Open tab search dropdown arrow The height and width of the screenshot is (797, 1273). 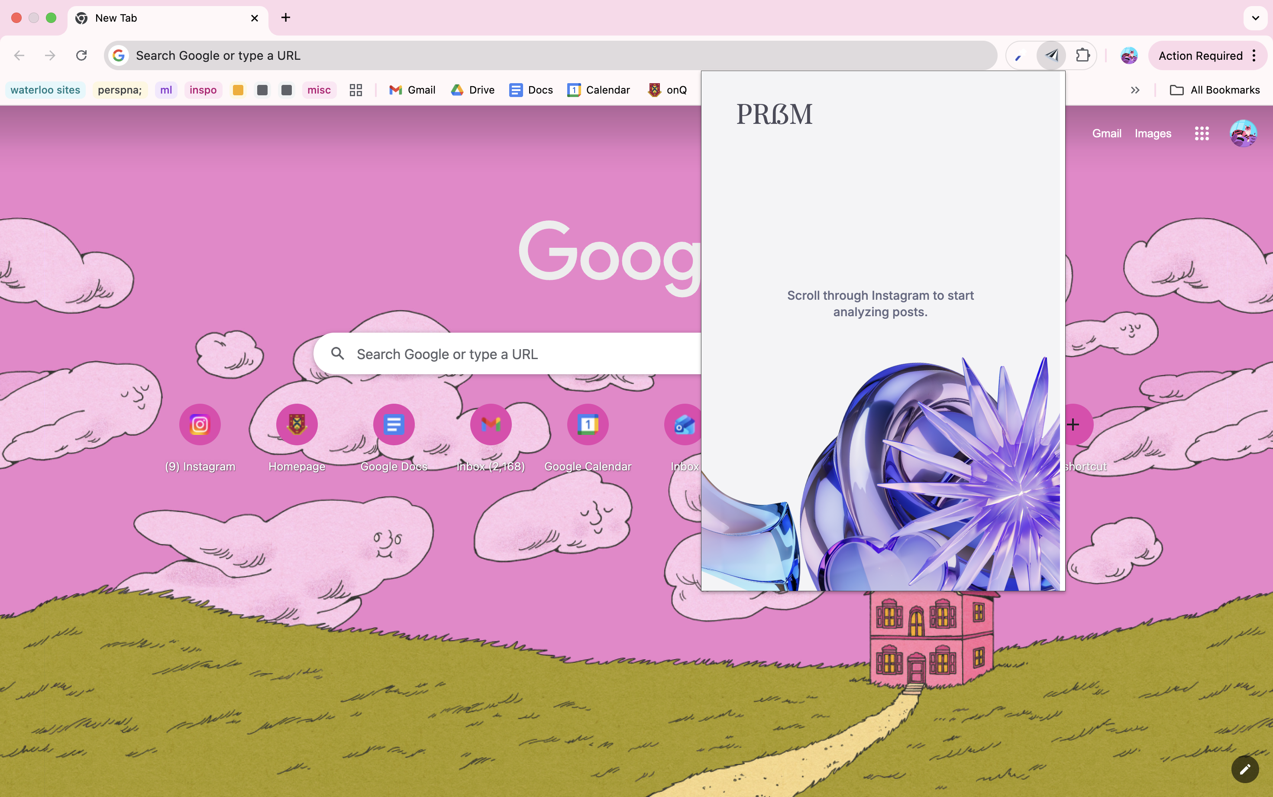click(1255, 18)
